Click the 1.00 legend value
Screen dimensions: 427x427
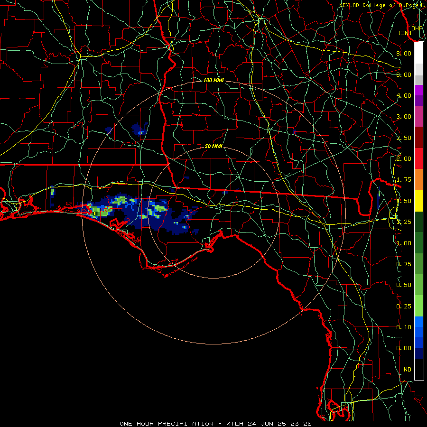click(x=404, y=243)
